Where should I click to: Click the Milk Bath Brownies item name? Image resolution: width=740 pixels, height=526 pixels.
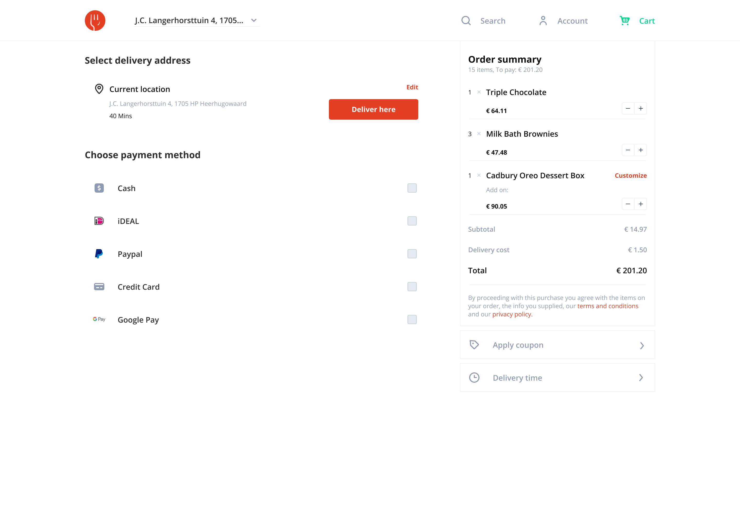point(522,134)
